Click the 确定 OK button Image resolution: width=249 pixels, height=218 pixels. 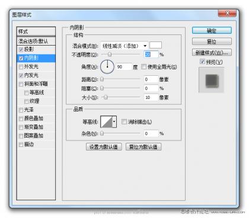[x=212, y=31]
